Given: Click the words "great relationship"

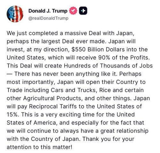Looking at the screenshot, I should [124, 131].
